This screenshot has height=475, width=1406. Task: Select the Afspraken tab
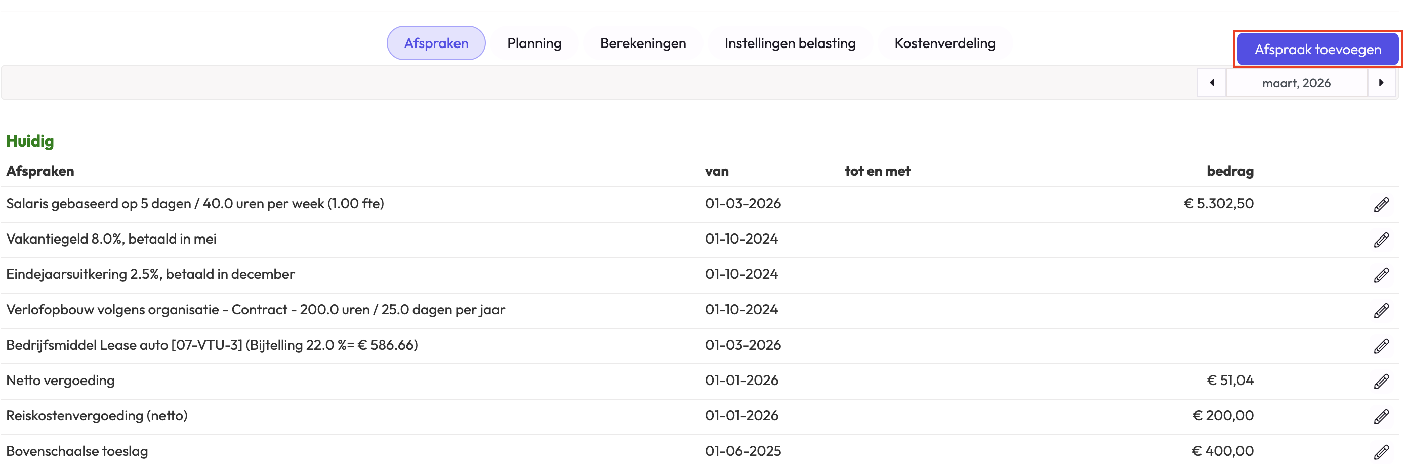point(436,43)
